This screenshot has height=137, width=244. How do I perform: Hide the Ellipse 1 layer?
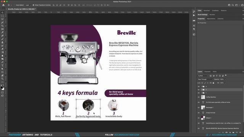point(199,118)
